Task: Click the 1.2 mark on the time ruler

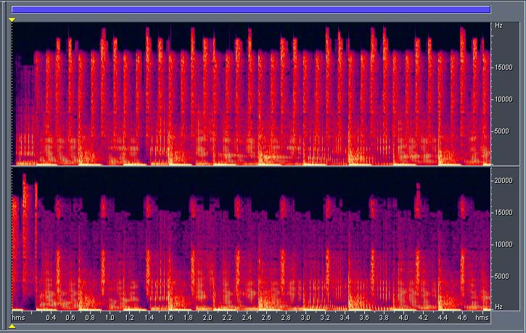Action: pos(129,318)
